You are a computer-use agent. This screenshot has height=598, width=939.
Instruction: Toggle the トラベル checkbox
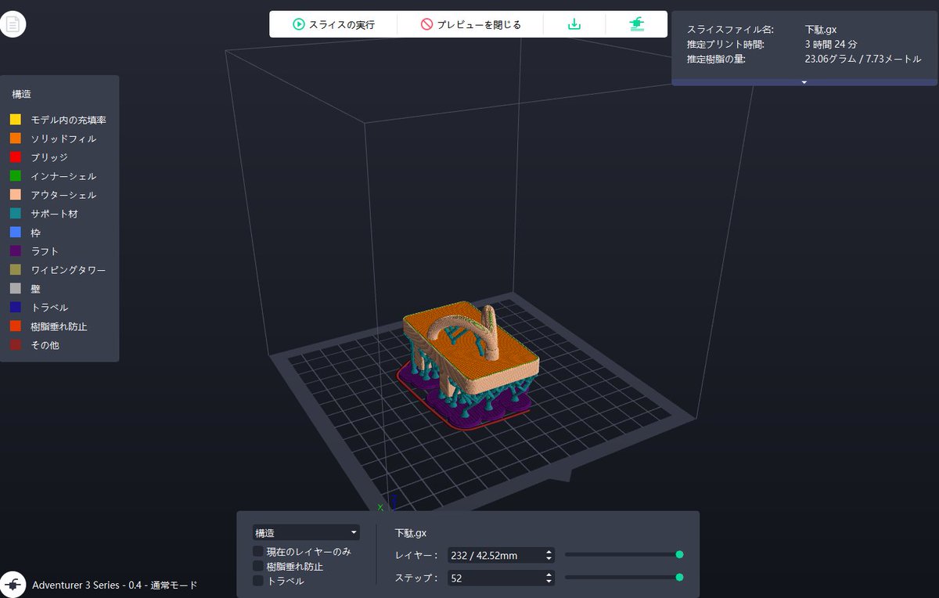(x=258, y=582)
